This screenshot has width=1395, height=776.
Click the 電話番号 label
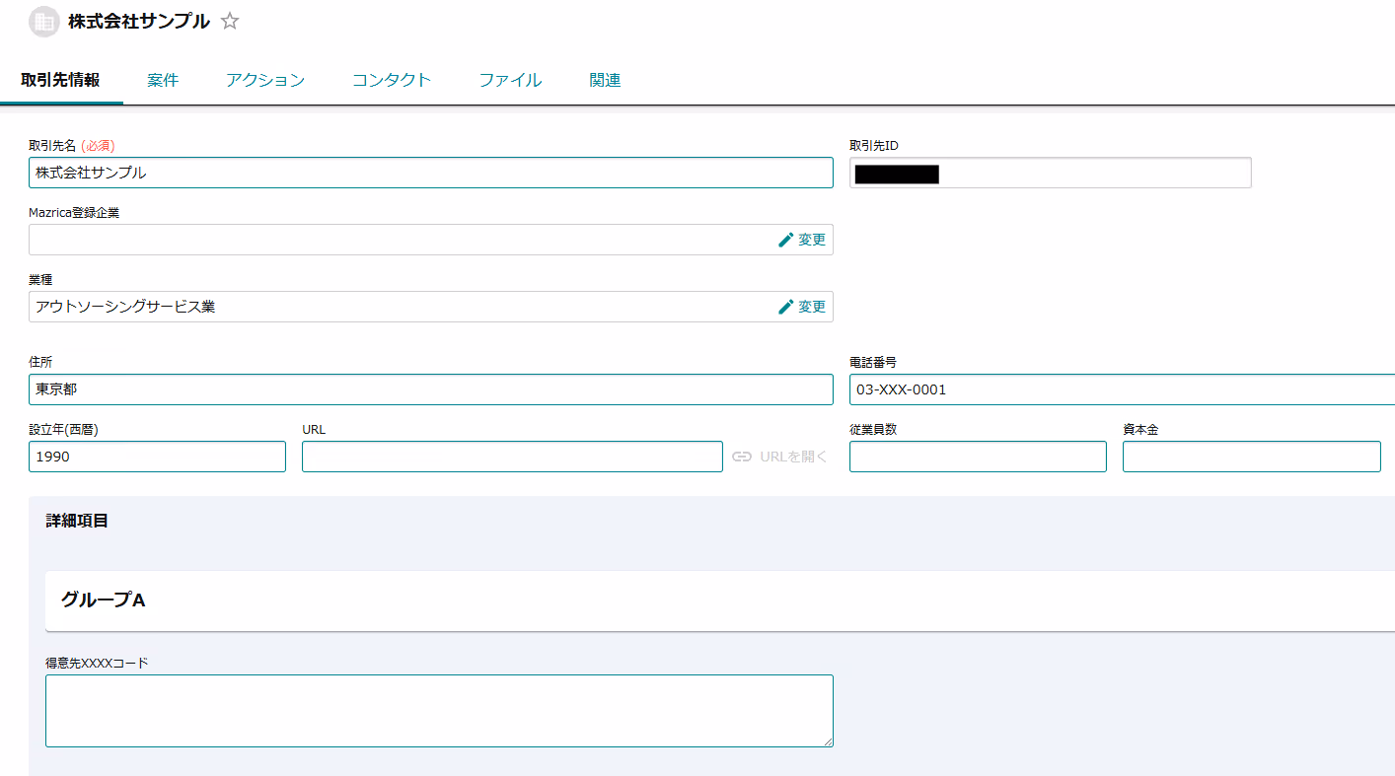[873, 362]
